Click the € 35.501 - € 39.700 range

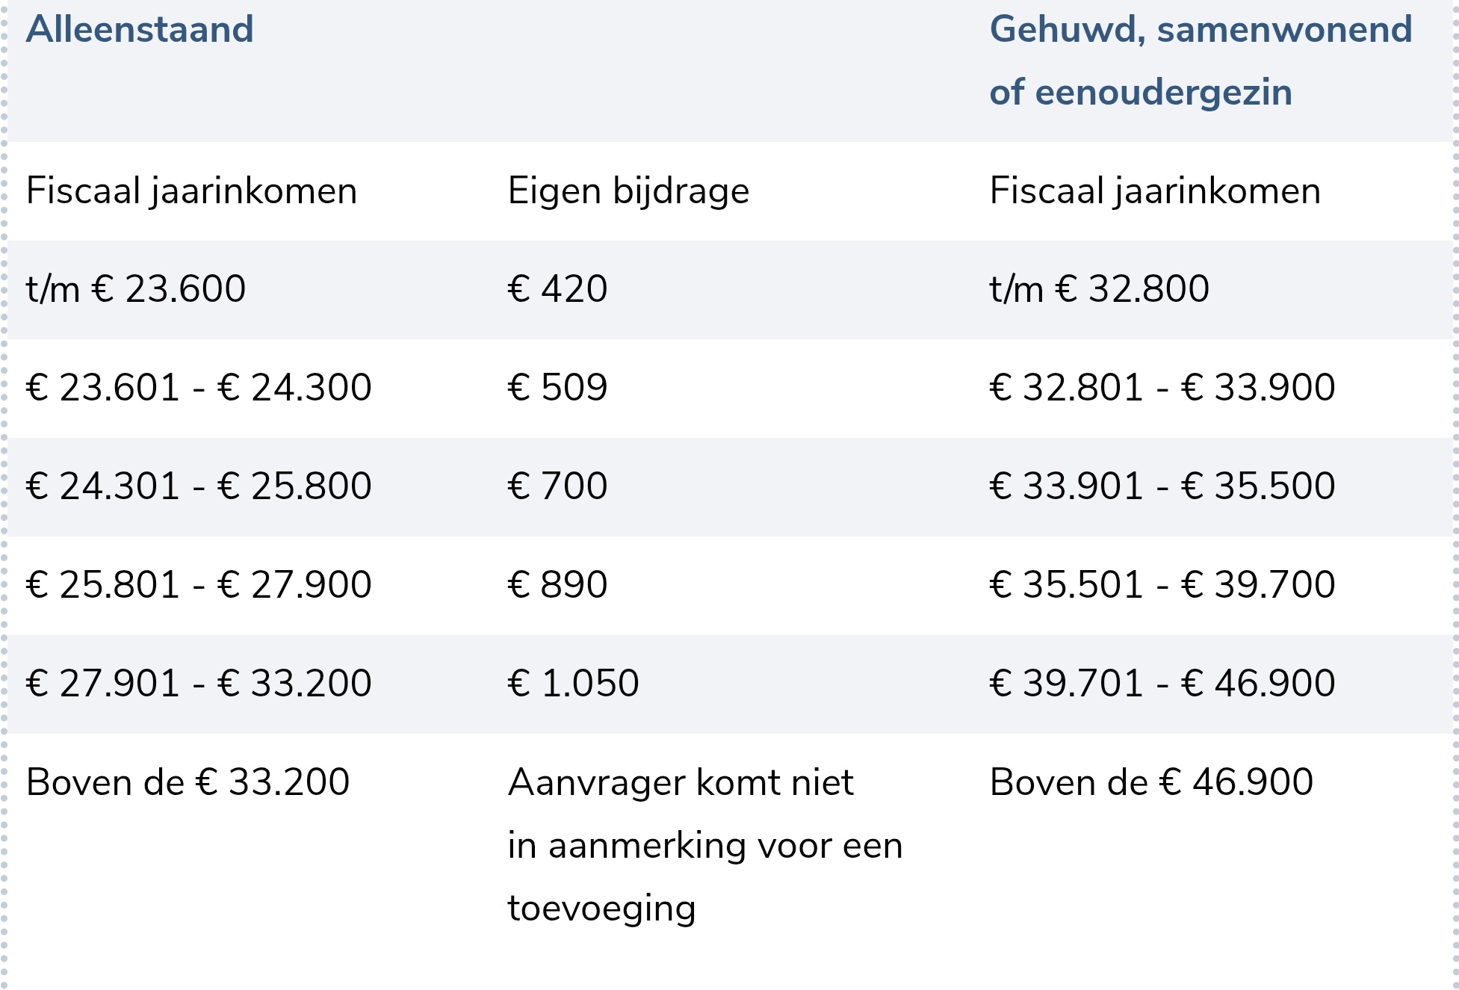1162,585
